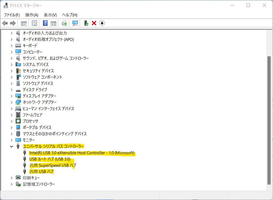Select the speaker icon beside オーディオの入力および出力

coord(18,33)
